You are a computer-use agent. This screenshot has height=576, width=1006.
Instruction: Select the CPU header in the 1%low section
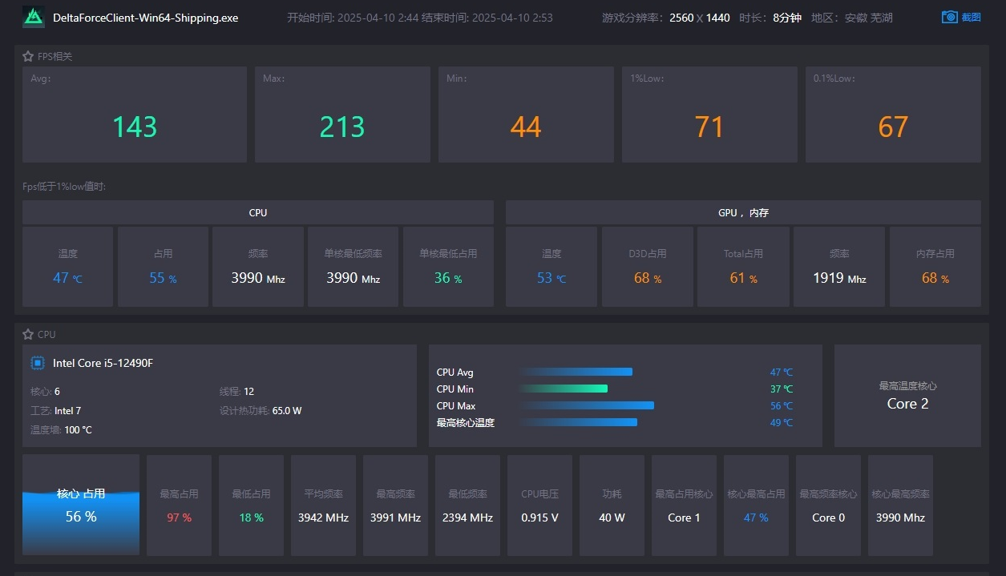258,213
